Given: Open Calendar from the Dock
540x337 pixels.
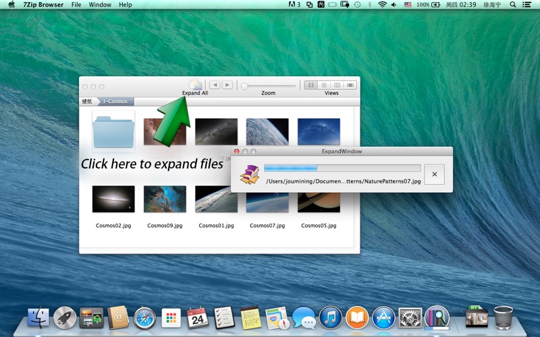Looking at the screenshot, I should click(x=198, y=317).
